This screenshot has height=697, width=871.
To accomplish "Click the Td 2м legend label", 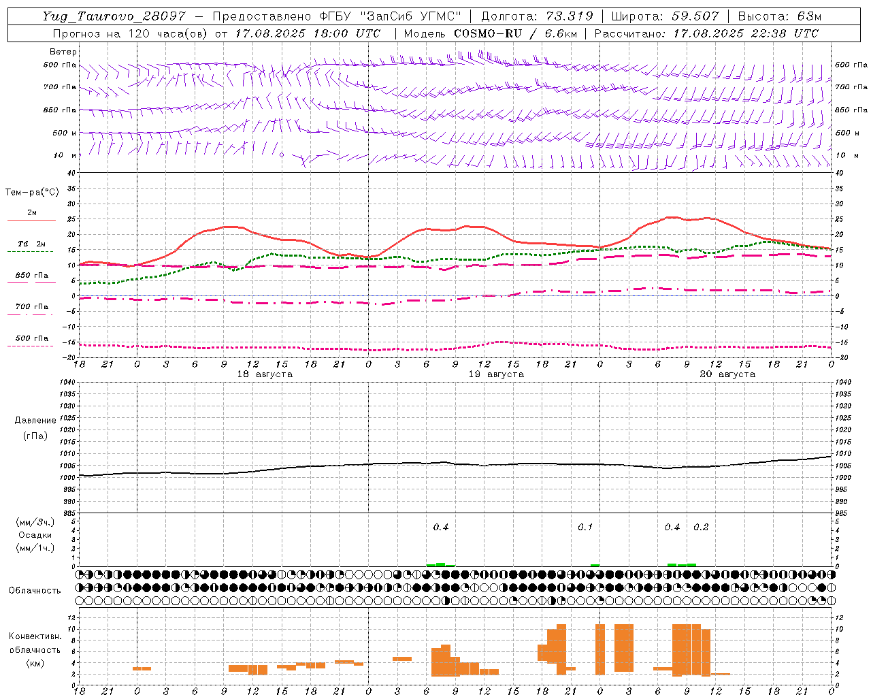I will [x=32, y=244].
